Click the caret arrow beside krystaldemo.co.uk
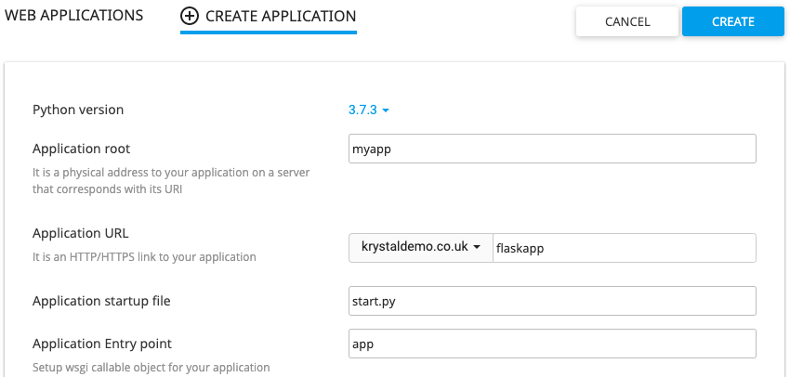Image resolution: width=790 pixels, height=377 pixels. [476, 248]
